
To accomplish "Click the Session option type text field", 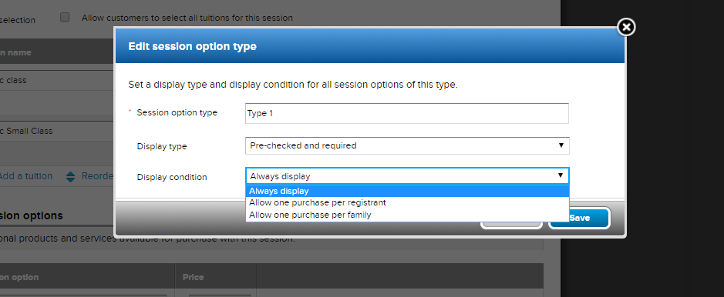I will point(407,113).
